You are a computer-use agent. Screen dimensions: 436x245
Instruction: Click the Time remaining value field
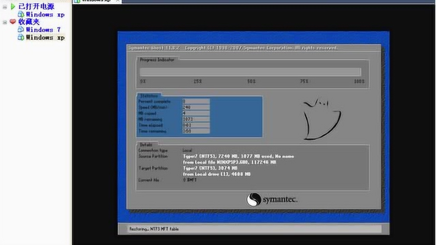pos(196,131)
